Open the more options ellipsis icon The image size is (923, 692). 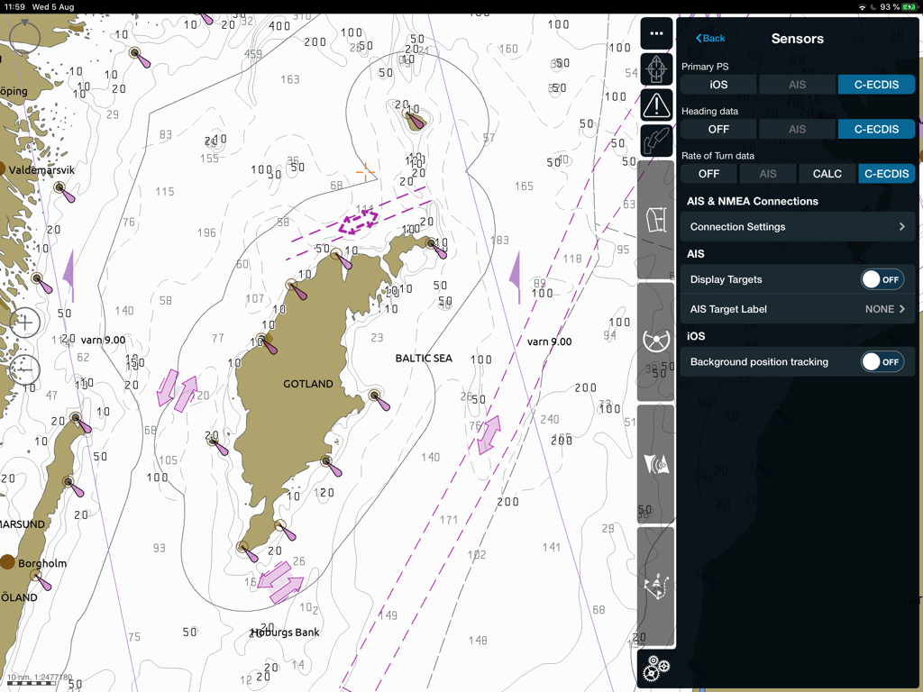(x=656, y=33)
